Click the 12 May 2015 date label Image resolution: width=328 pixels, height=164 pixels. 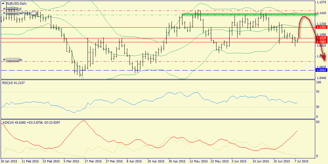pos(198,161)
